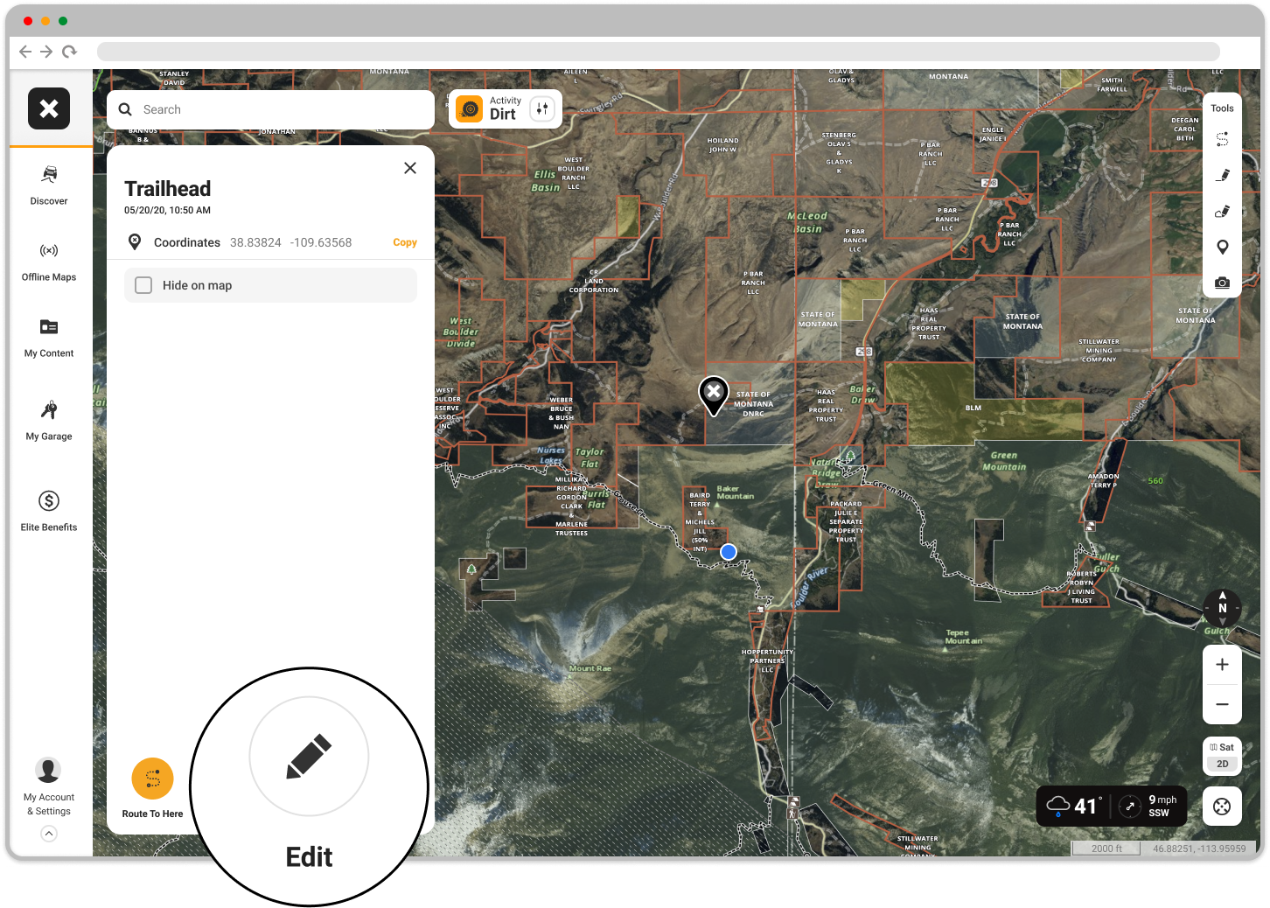The height and width of the screenshot is (908, 1270).
Task: Click the search magnifier icon
Action: [125, 109]
